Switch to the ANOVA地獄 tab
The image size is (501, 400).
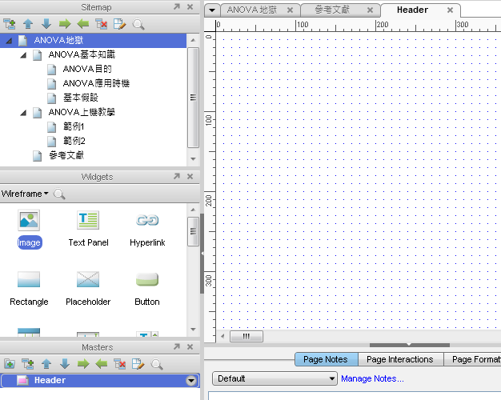pyautogui.click(x=252, y=10)
